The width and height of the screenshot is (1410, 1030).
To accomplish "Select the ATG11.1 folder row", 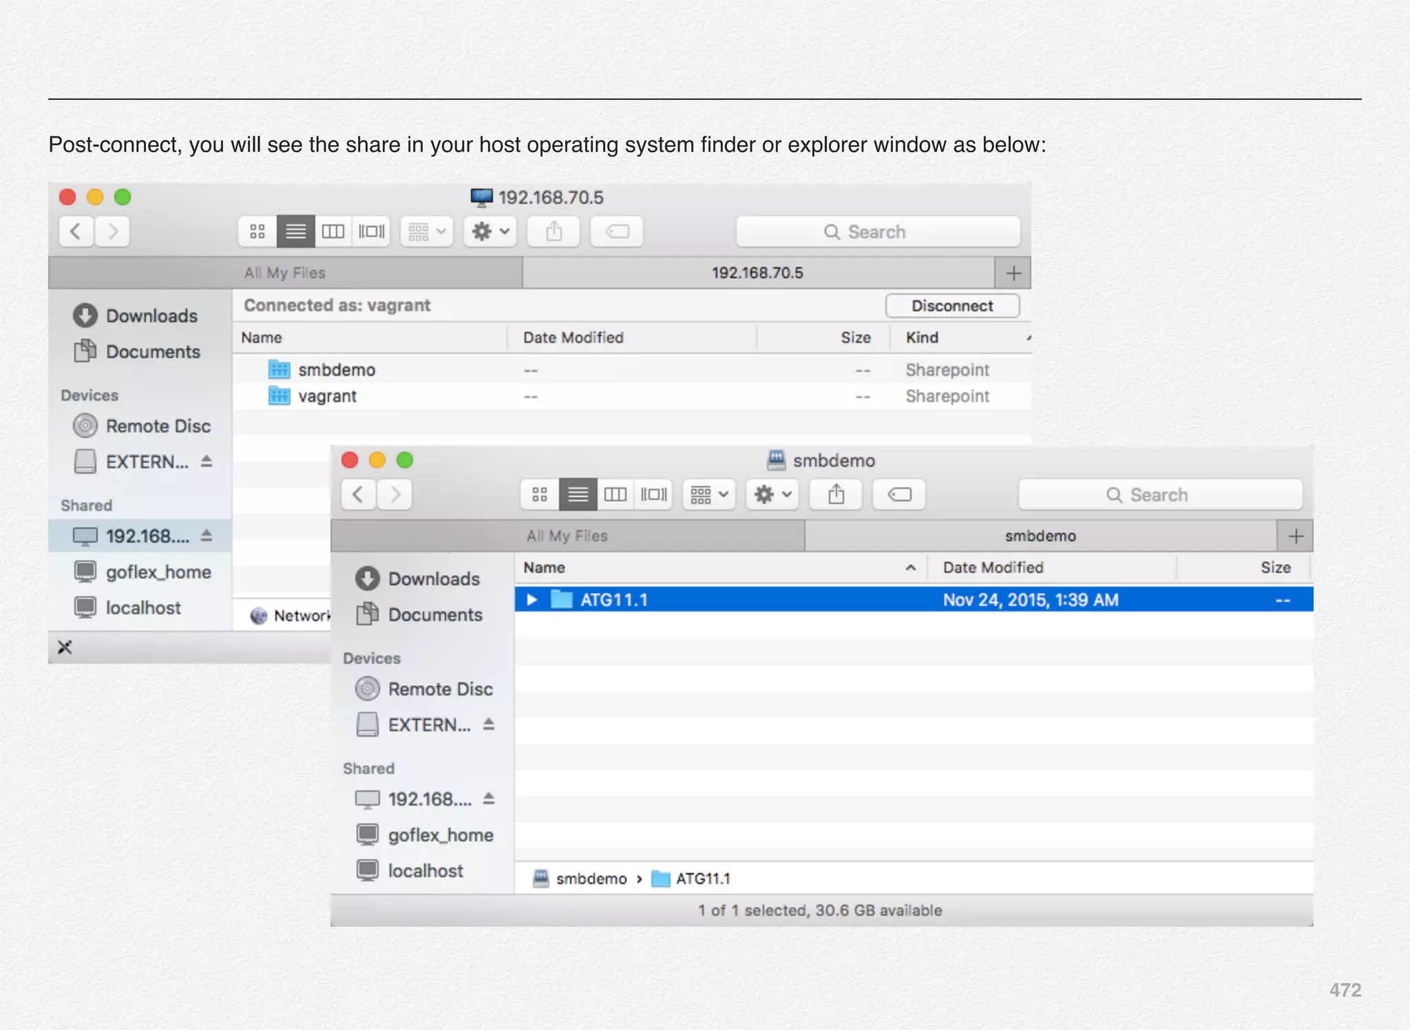I will pos(914,600).
